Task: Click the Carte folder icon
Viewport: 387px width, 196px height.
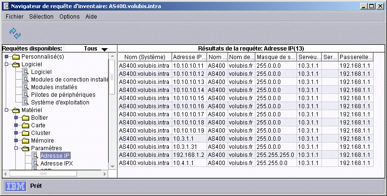Action: click(26, 125)
